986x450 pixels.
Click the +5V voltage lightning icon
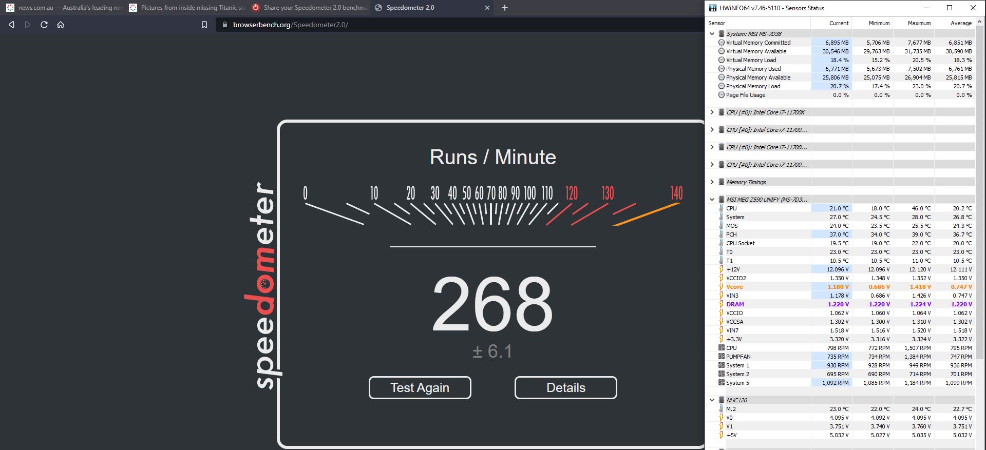click(x=722, y=435)
